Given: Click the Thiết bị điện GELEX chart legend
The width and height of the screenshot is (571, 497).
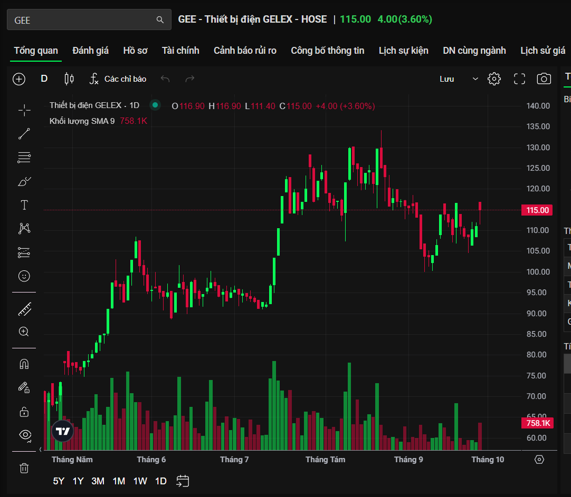Looking at the screenshot, I should [94, 105].
